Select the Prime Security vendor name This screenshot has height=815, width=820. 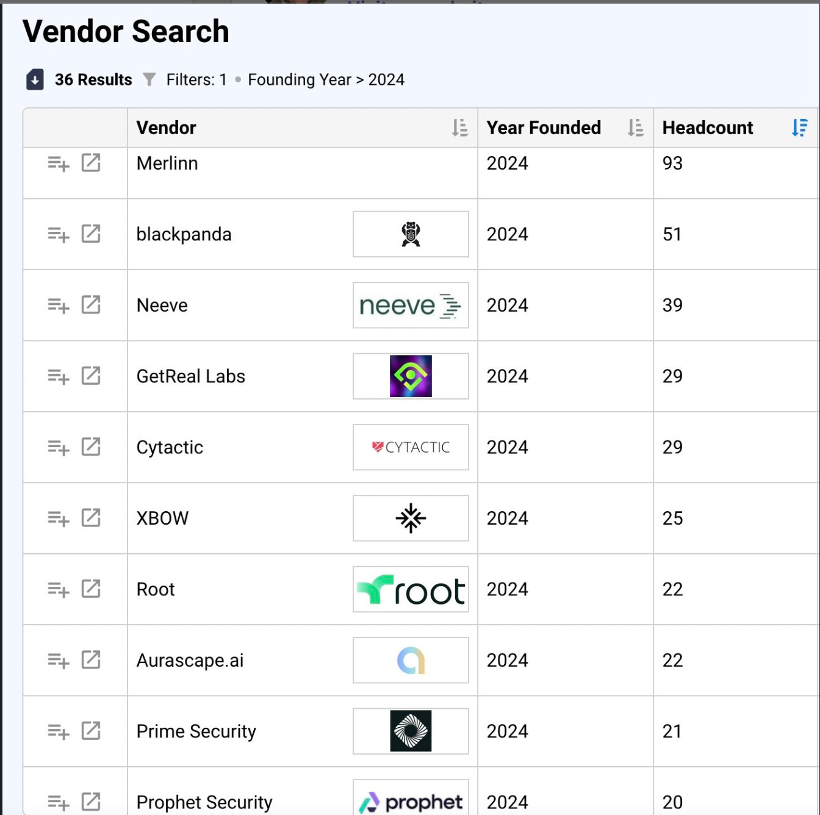pos(196,731)
